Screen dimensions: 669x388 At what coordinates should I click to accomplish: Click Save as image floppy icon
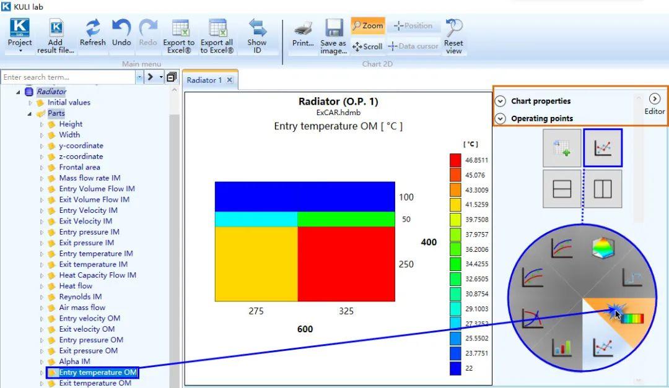tap(334, 28)
